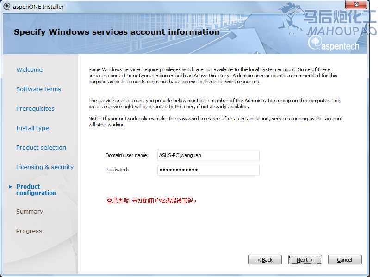Click the 'Specify Windows services account information' heading
The height and width of the screenshot is (277, 379).
point(117,32)
